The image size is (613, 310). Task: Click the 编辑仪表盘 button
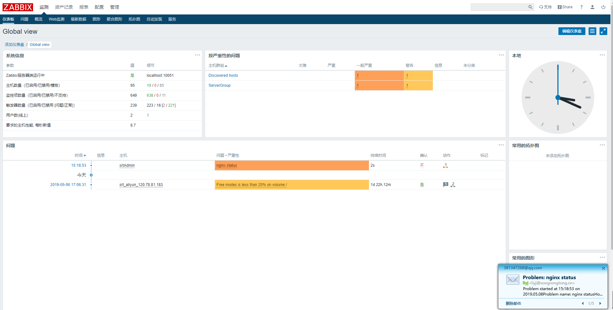click(572, 31)
